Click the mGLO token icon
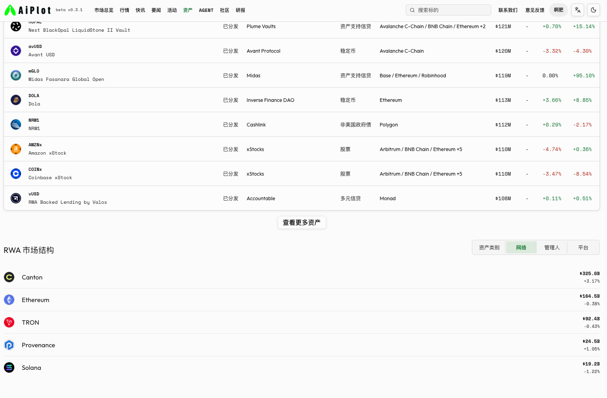The width and height of the screenshot is (607, 398). (x=16, y=75)
